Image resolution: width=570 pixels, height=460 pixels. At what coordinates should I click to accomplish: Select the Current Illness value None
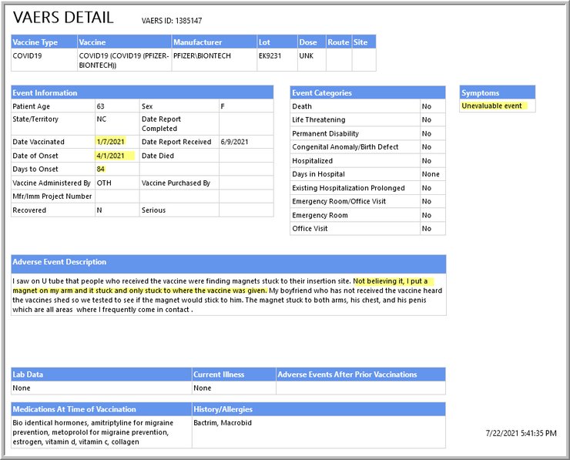click(x=203, y=388)
